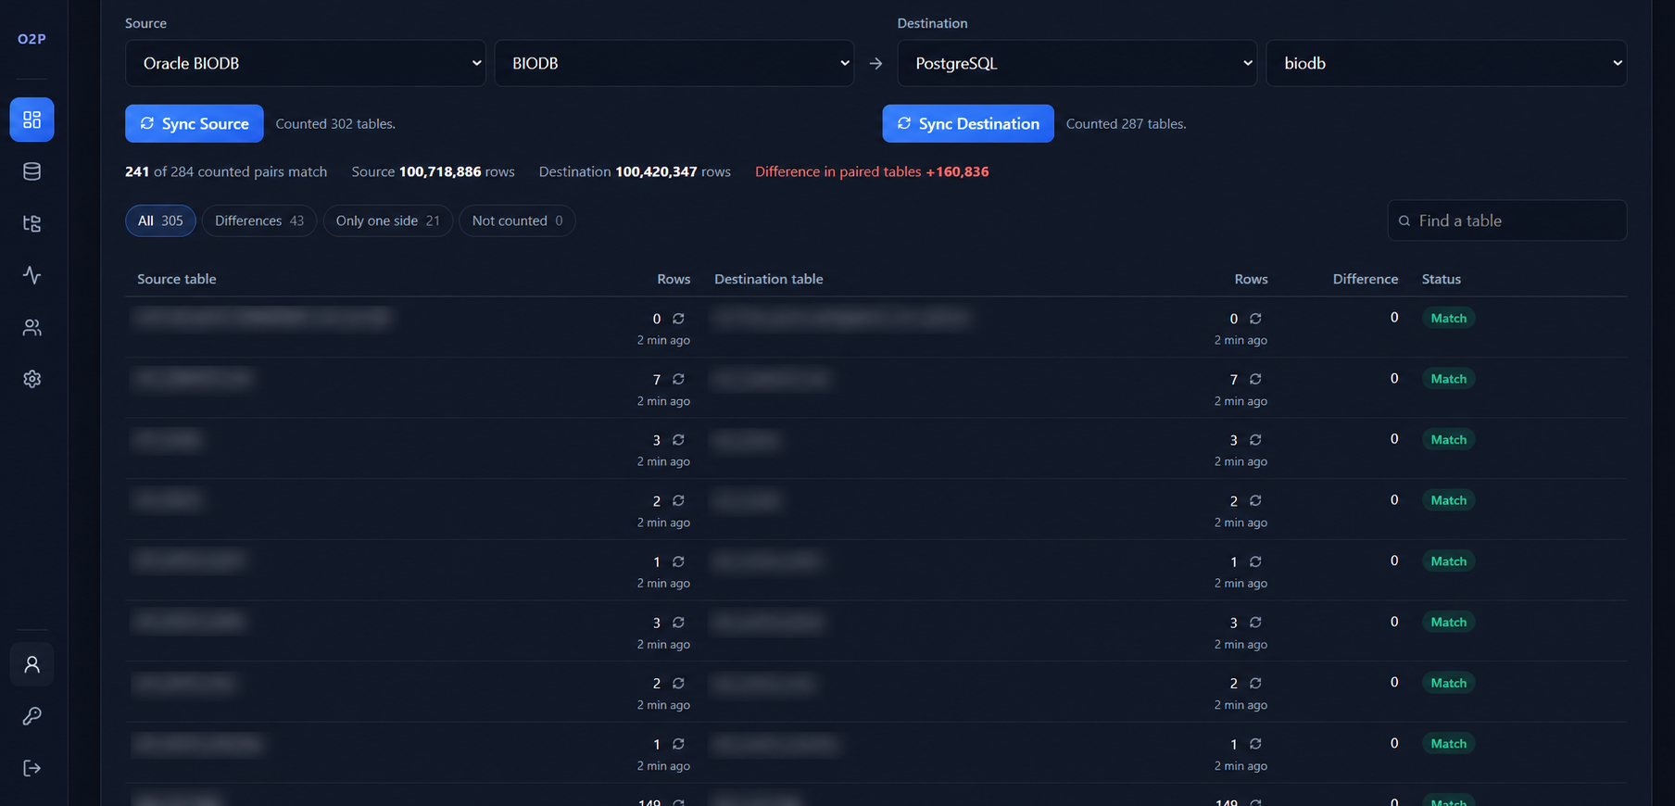Click the 'Counted 287 tables.' text
Screen dimensions: 1675x806
pos(1127,124)
